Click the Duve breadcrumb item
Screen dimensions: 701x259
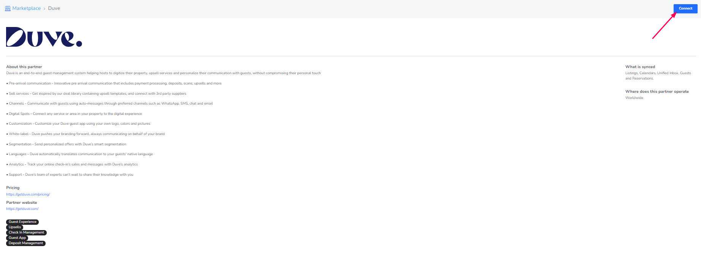tap(54, 8)
